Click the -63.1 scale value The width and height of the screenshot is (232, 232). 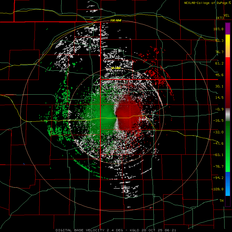click(218, 155)
